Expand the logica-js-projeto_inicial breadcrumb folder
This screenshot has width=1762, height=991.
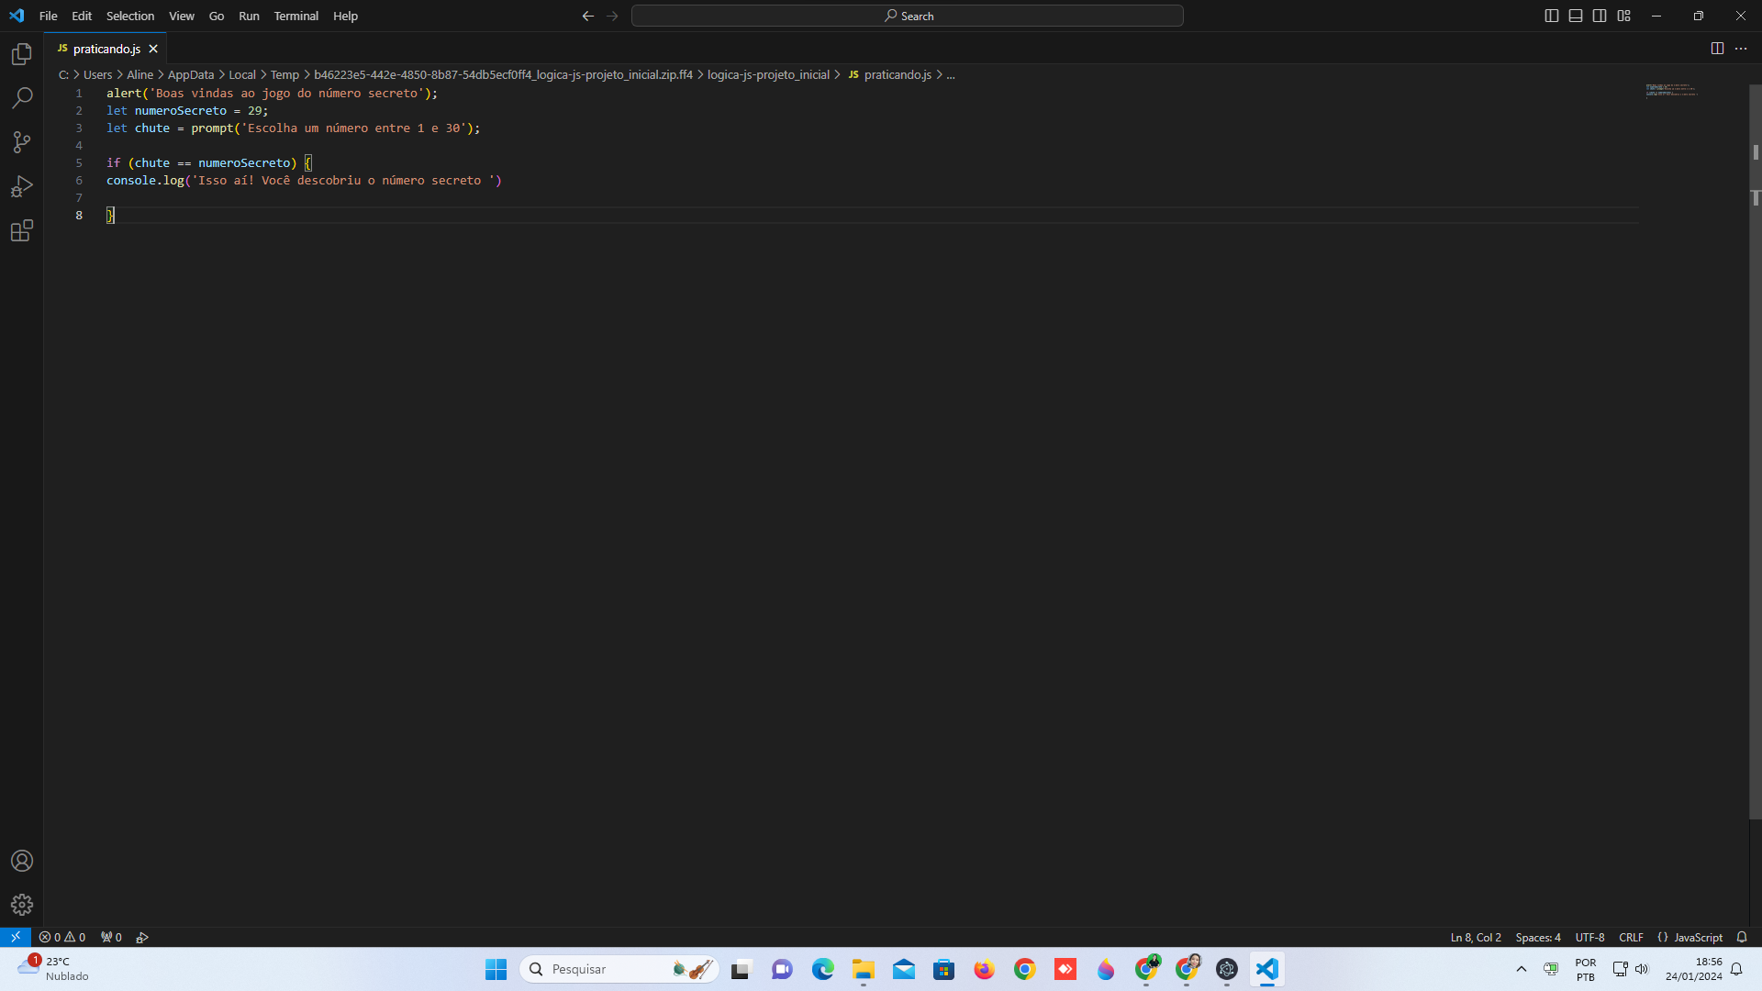768,75
